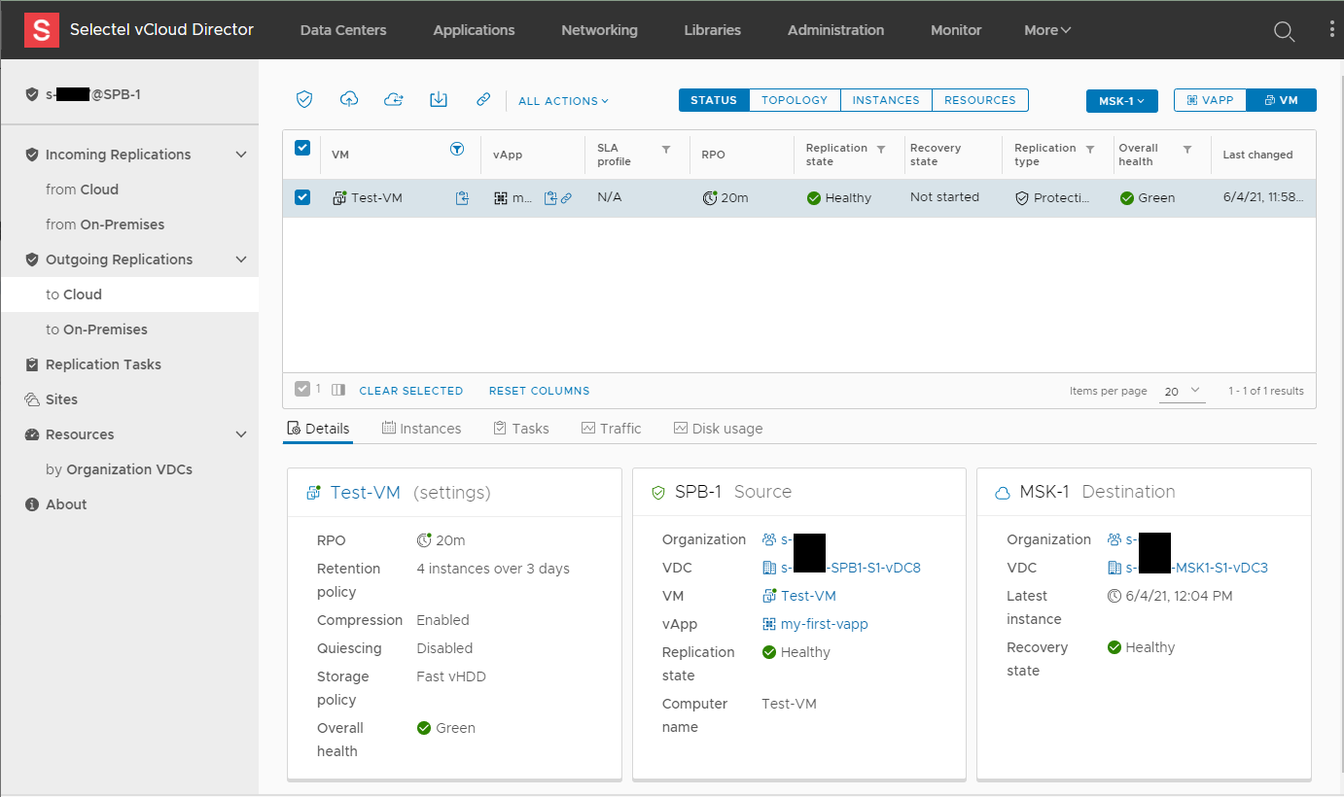
Task: Click CLEAR SELECTED link
Action: (x=410, y=391)
